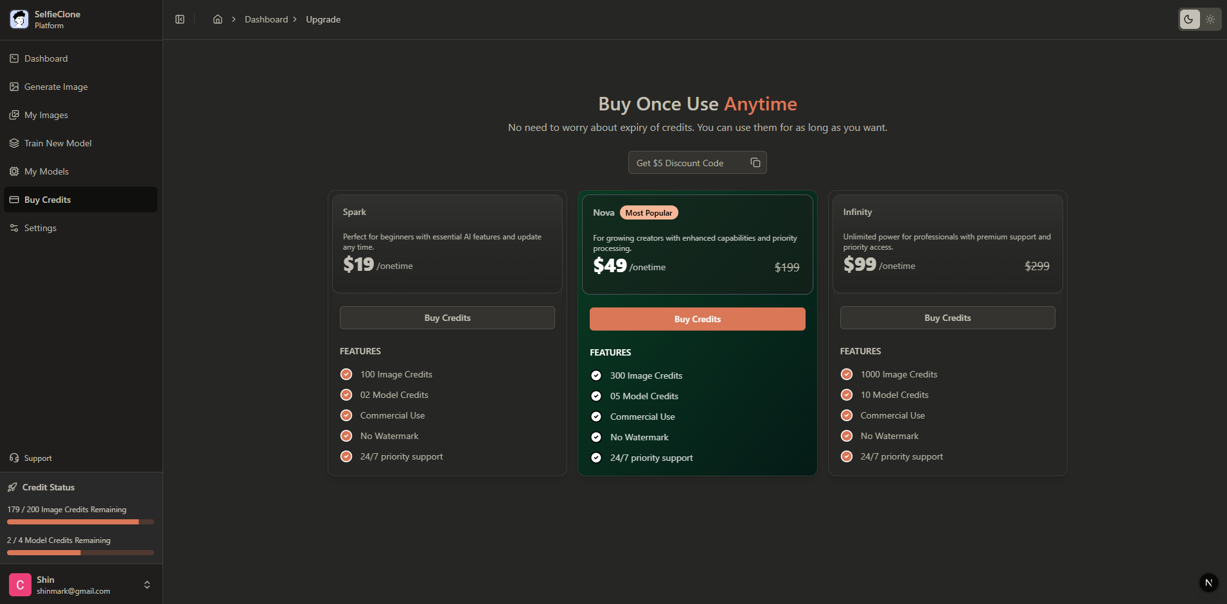
Task: Click Nova No Watermark check icon
Action: (x=596, y=437)
